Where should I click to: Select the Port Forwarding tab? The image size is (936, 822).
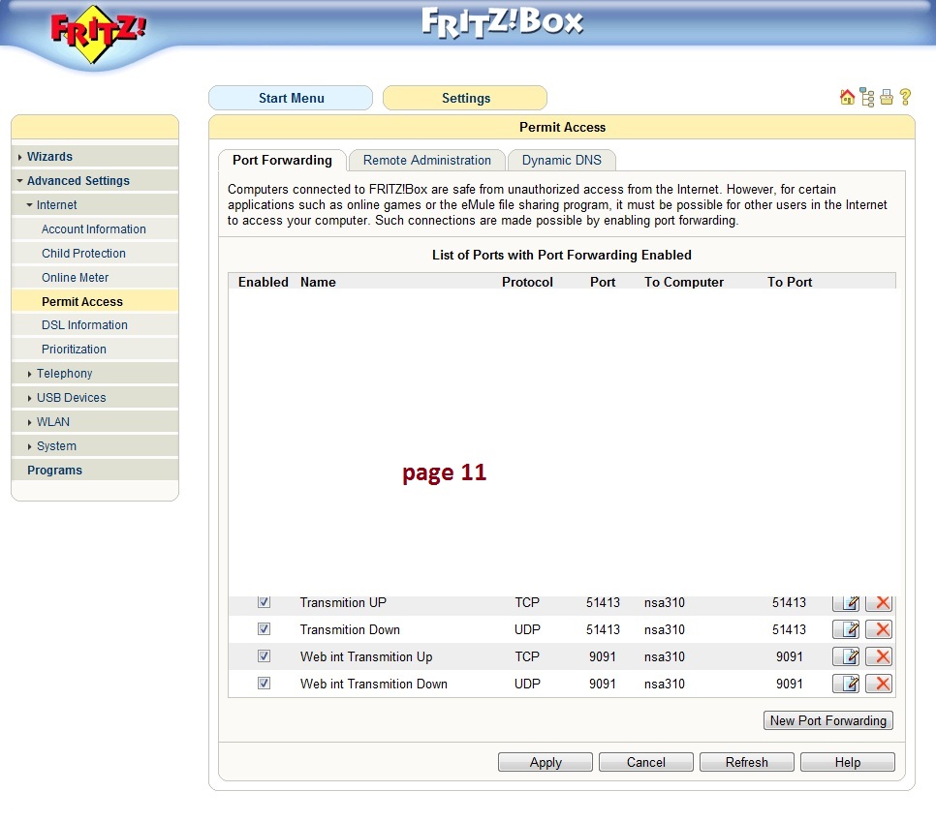click(x=282, y=160)
